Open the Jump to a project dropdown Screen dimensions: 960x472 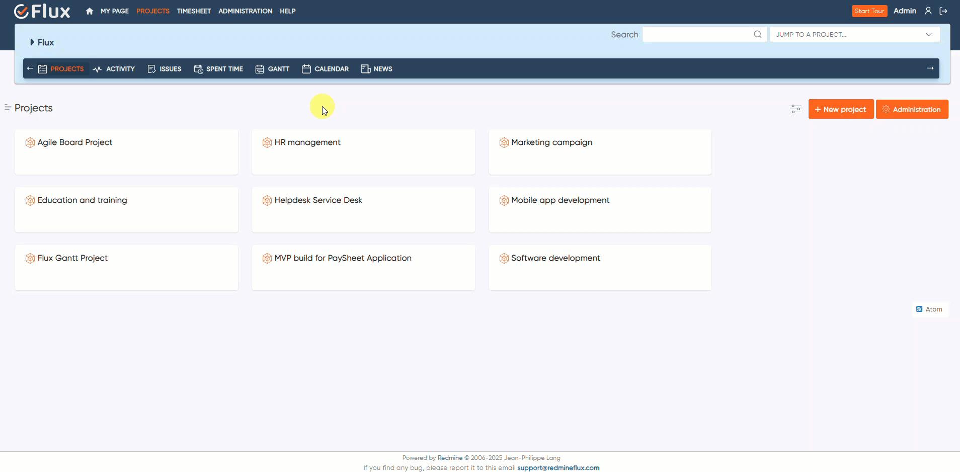coord(854,34)
